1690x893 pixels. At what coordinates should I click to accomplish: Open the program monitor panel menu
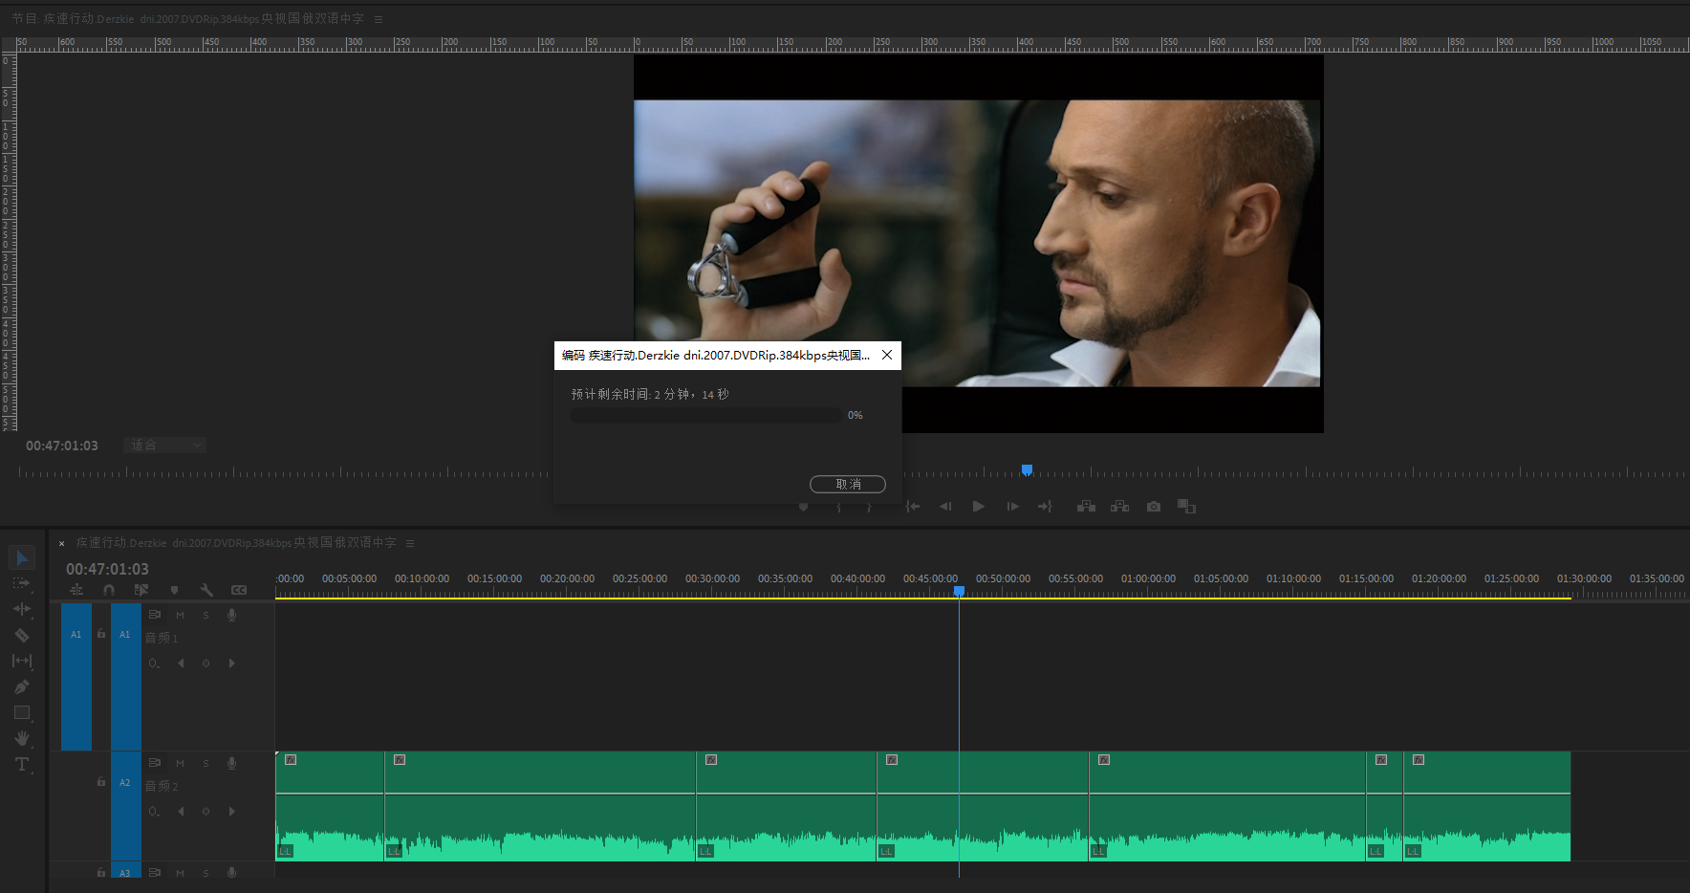(379, 19)
